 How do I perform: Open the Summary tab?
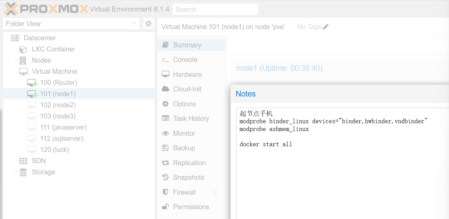(x=192, y=45)
